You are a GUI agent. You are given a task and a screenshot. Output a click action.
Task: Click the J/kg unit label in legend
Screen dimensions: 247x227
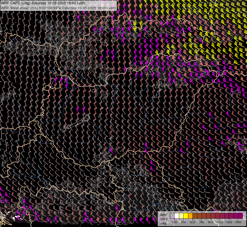(x=163, y=223)
